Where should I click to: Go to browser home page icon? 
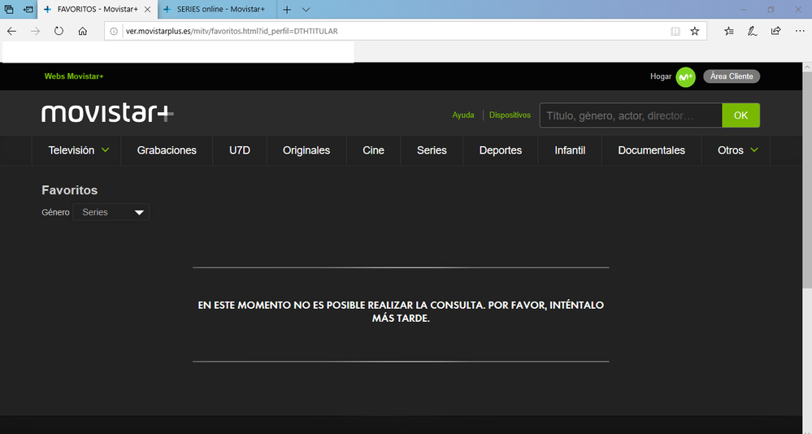point(82,31)
